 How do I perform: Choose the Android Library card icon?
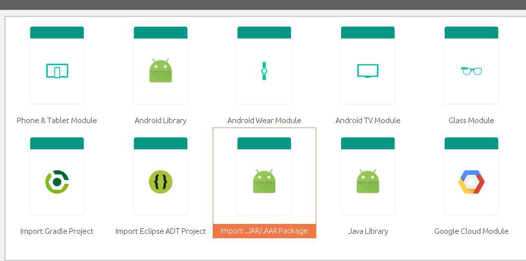tap(161, 70)
